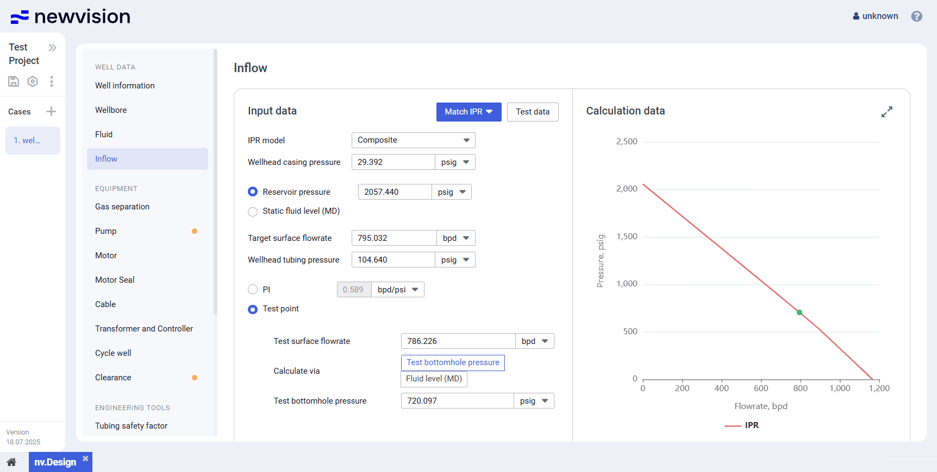Open the help question mark icon
The width and height of the screenshot is (937, 472).
[x=916, y=16]
